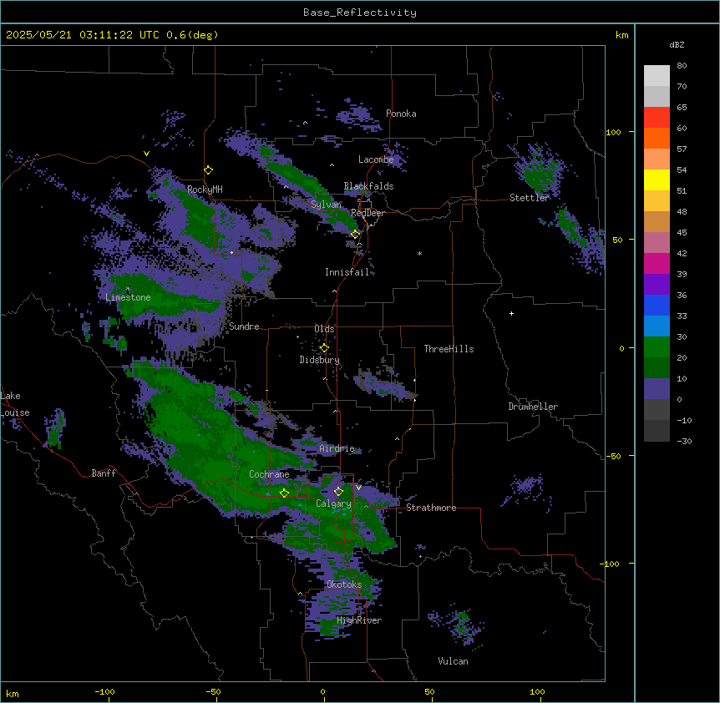Click the RedDeer city label
Screen dimensions: 720x703
[x=368, y=213]
